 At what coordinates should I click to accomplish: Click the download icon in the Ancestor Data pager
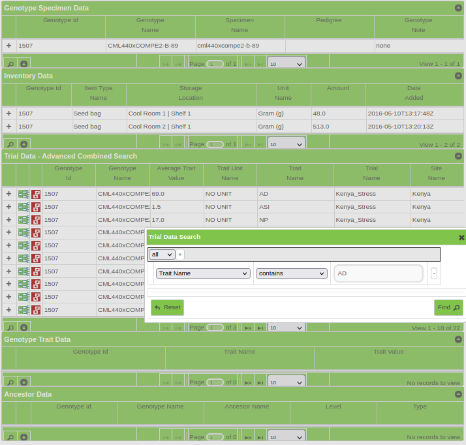tap(24, 437)
